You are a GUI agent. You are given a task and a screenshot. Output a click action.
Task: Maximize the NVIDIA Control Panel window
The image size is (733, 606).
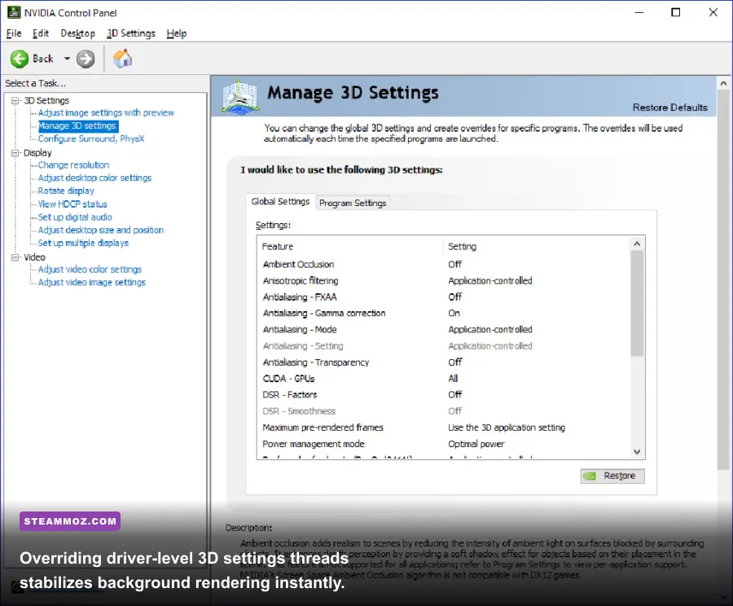point(676,13)
